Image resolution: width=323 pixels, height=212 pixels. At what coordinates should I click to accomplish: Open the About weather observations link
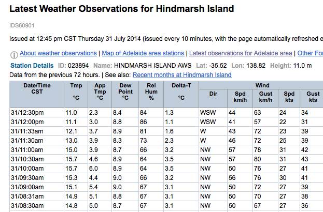click(x=58, y=53)
